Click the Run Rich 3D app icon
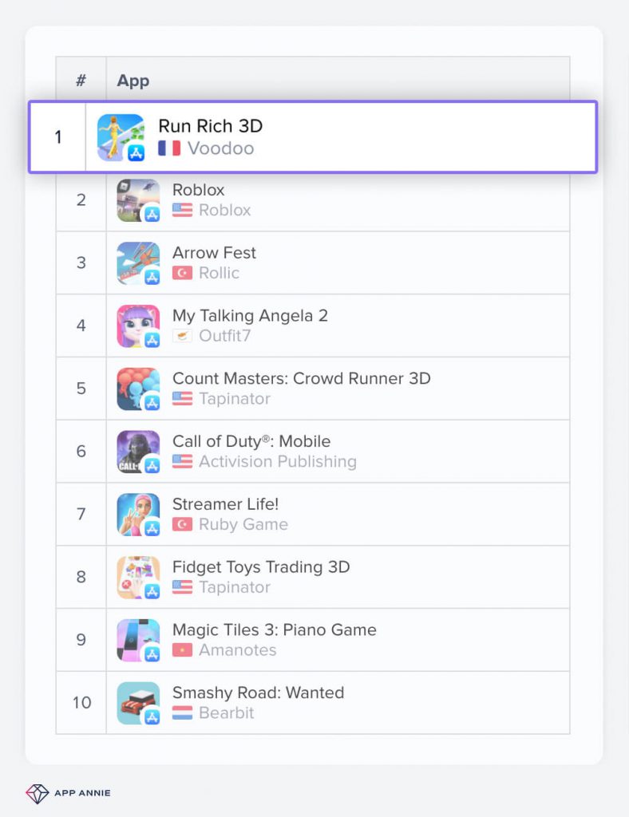This screenshot has height=817, width=629. pyautogui.click(x=121, y=137)
